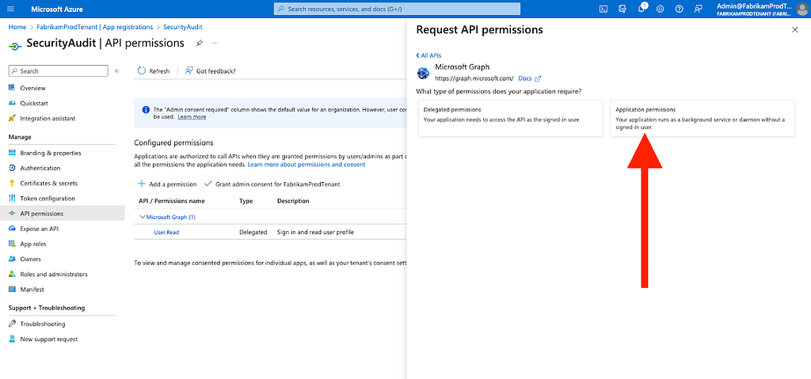Viewport: 811px width, 379px height.
Task: Grant admin consent for FabrikamProdTenant
Action: coord(272,184)
